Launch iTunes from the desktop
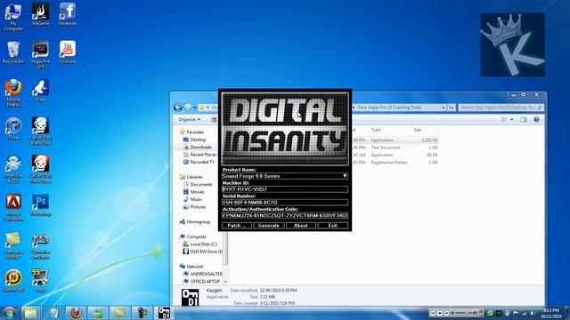This screenshot has width=570, height=320. click(13, 129)
